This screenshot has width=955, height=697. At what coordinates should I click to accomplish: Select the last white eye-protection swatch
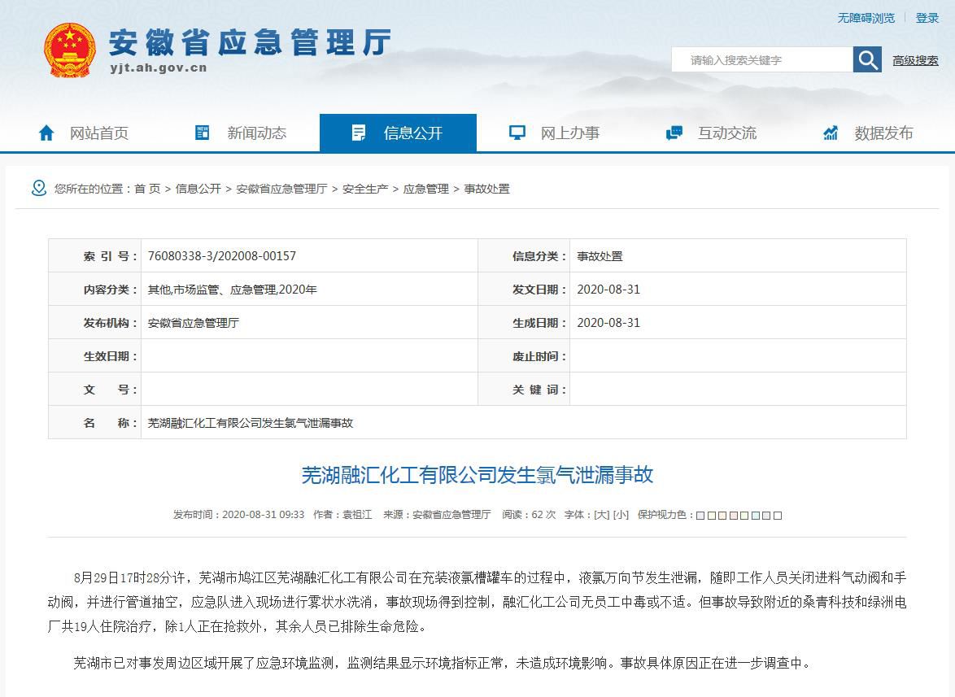(778, 516)
